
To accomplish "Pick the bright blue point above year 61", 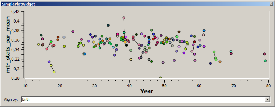I will (204, 30).
